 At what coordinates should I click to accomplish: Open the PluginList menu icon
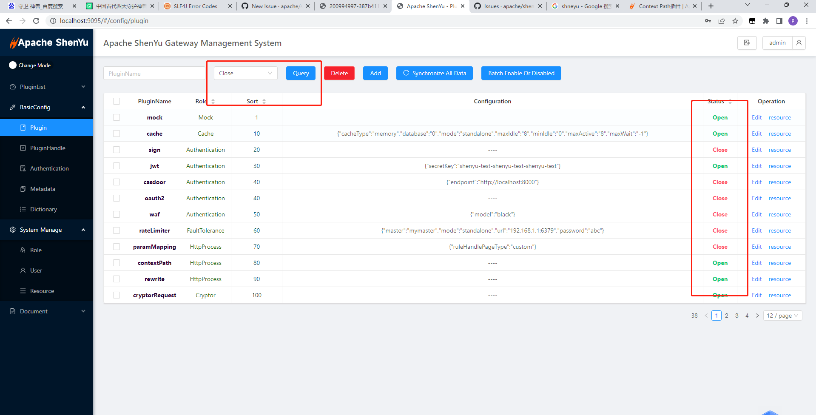pyautogui.click(x=13, y=87)
